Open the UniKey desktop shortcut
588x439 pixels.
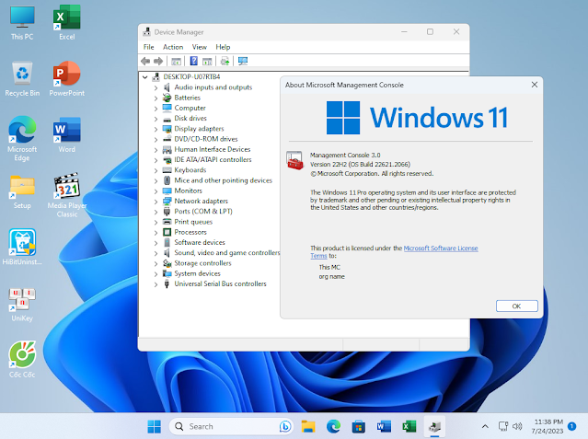point(21,299)
